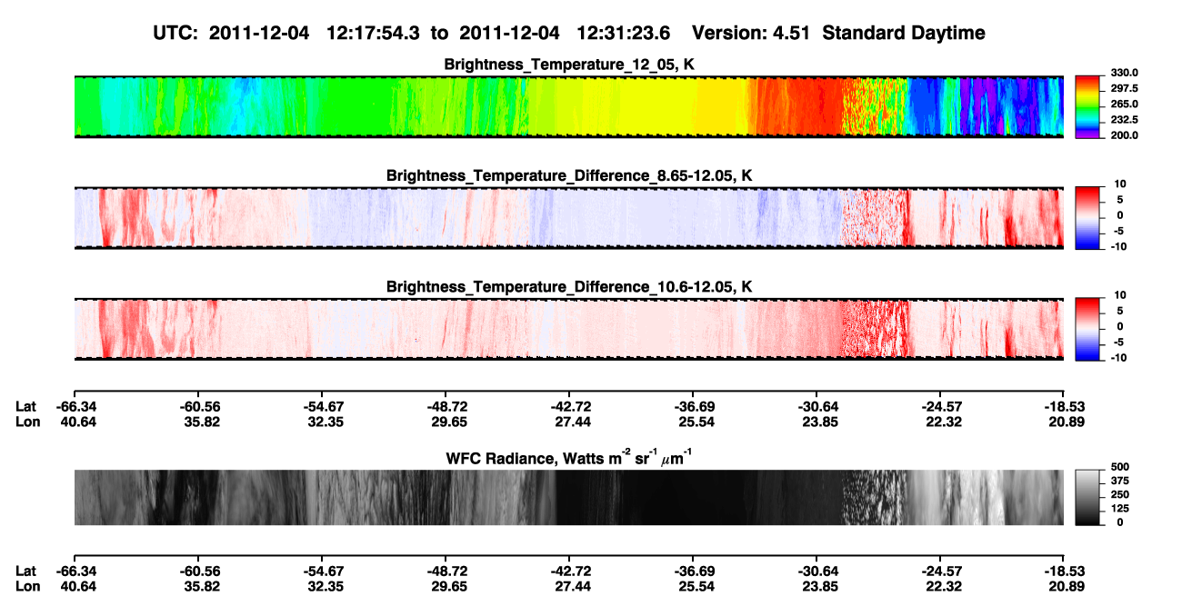Click the -42.72 latitude tick under the 10.6-12.05 panel
Screen dimensions: 1182x606
pos(568,405)
